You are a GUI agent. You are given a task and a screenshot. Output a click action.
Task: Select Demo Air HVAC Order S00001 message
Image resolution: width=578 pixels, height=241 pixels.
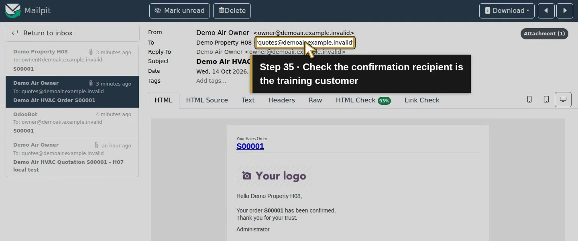(72, 92)
